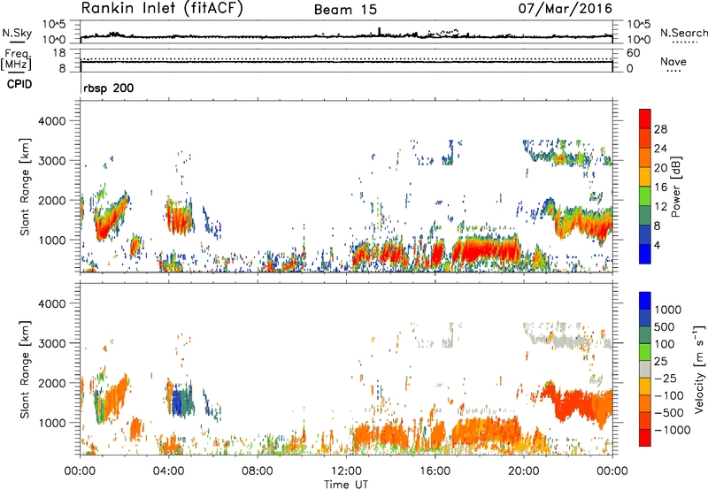This screenshot has height=490, width=708.
Task: Select the 'rbsp 200' CPID text
Action: pyautogui.click(x=108, y=88)
